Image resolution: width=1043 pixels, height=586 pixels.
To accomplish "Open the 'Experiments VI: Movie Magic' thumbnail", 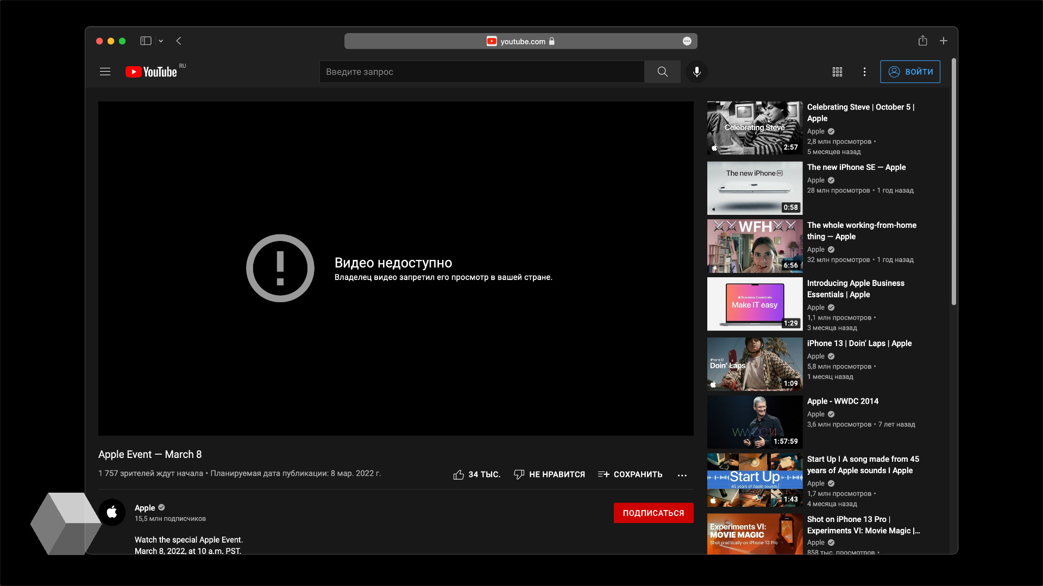I will pos(755,534).
